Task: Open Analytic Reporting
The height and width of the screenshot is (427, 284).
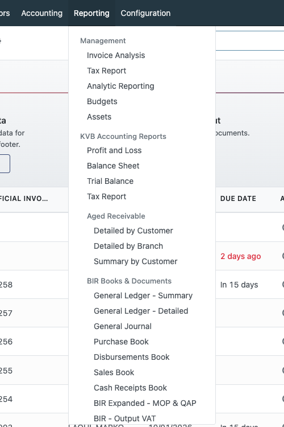Action: pyautogui.click(x=120, y=86)
